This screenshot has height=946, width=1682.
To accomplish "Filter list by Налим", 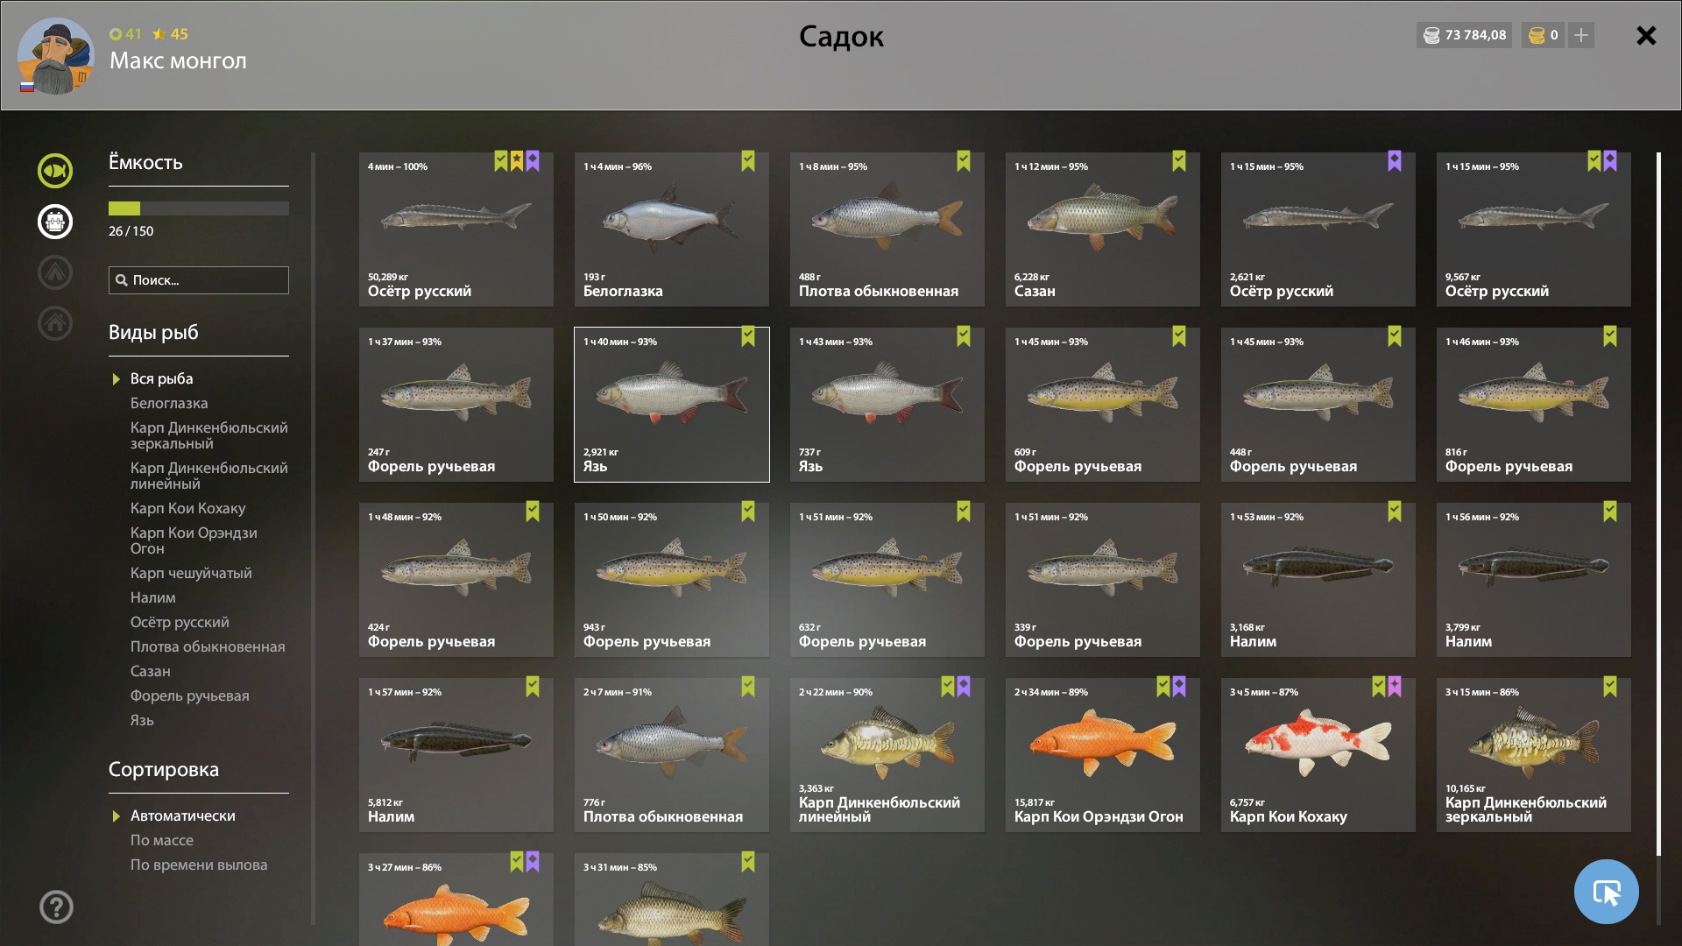I will coord(153,597).
